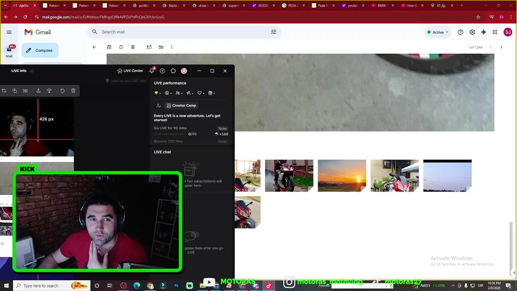The width and height of the screenshot is (517, 291).
Task: Open the Gemini sparkle icon in Gmail
Action: pos(483,32)
